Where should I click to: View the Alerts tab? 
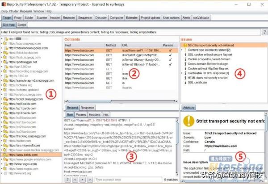(x=186, y=18)
